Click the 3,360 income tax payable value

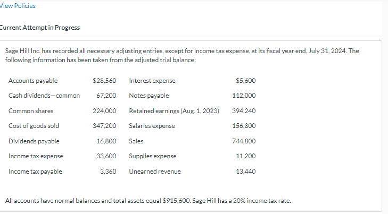coord(108,172)
